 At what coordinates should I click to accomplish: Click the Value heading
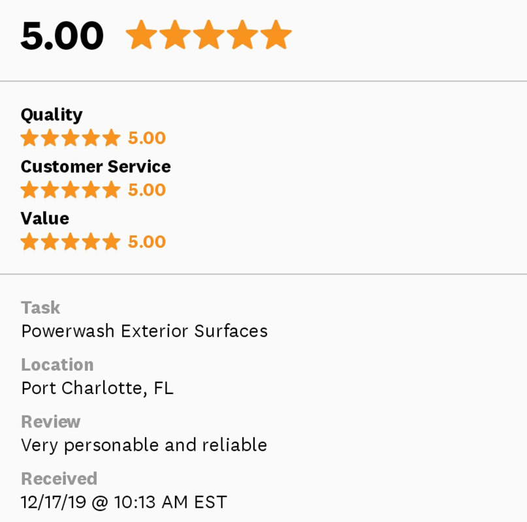point(44,218)
